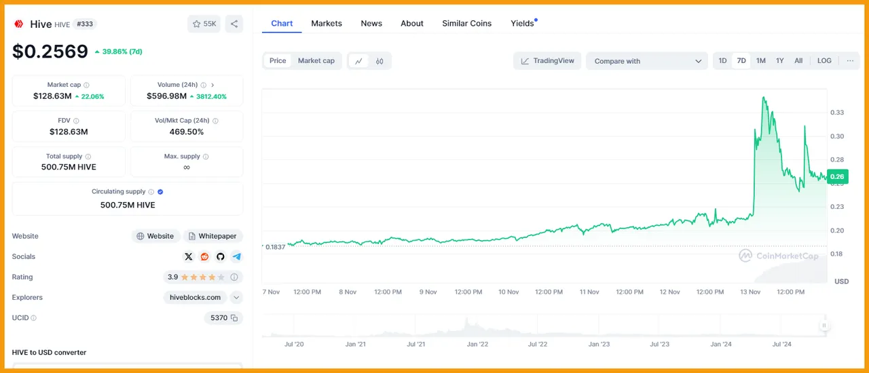Viewport: 869px width, 373px height.
Task: Select Price chart toggle
Action: (x=278, y=61)
